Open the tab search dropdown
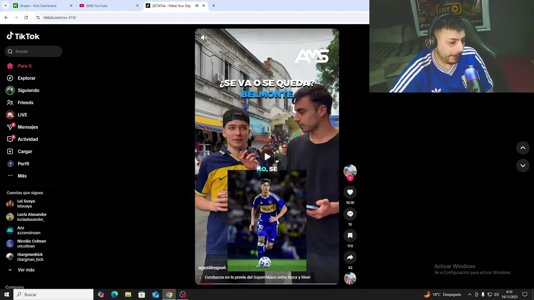 pyautogui.click(x=5, y=6)
